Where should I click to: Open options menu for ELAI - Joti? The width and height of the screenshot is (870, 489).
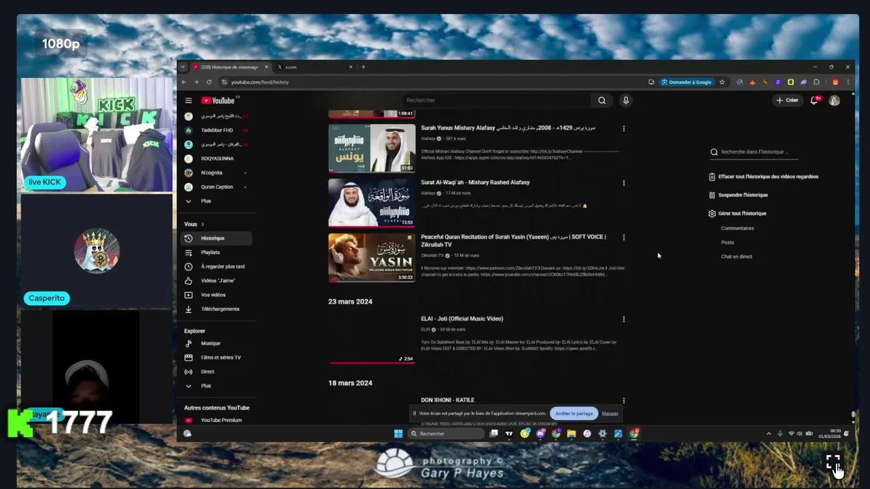pyautogui.click(x=623, y=319)
